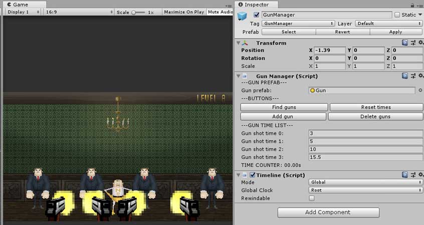
Task: Open Transform component help icon
Action: 405,42
